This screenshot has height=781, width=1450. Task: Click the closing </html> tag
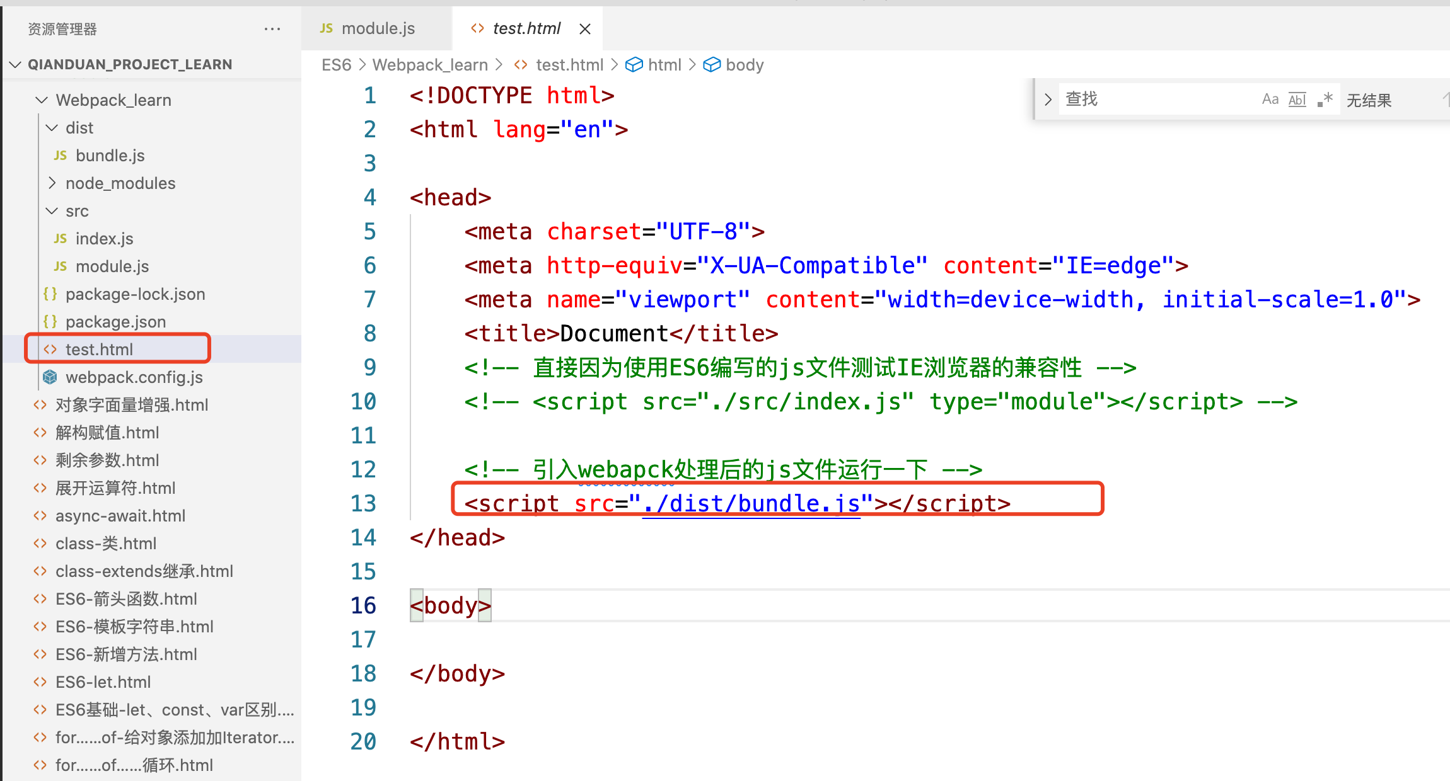point(457,742)
